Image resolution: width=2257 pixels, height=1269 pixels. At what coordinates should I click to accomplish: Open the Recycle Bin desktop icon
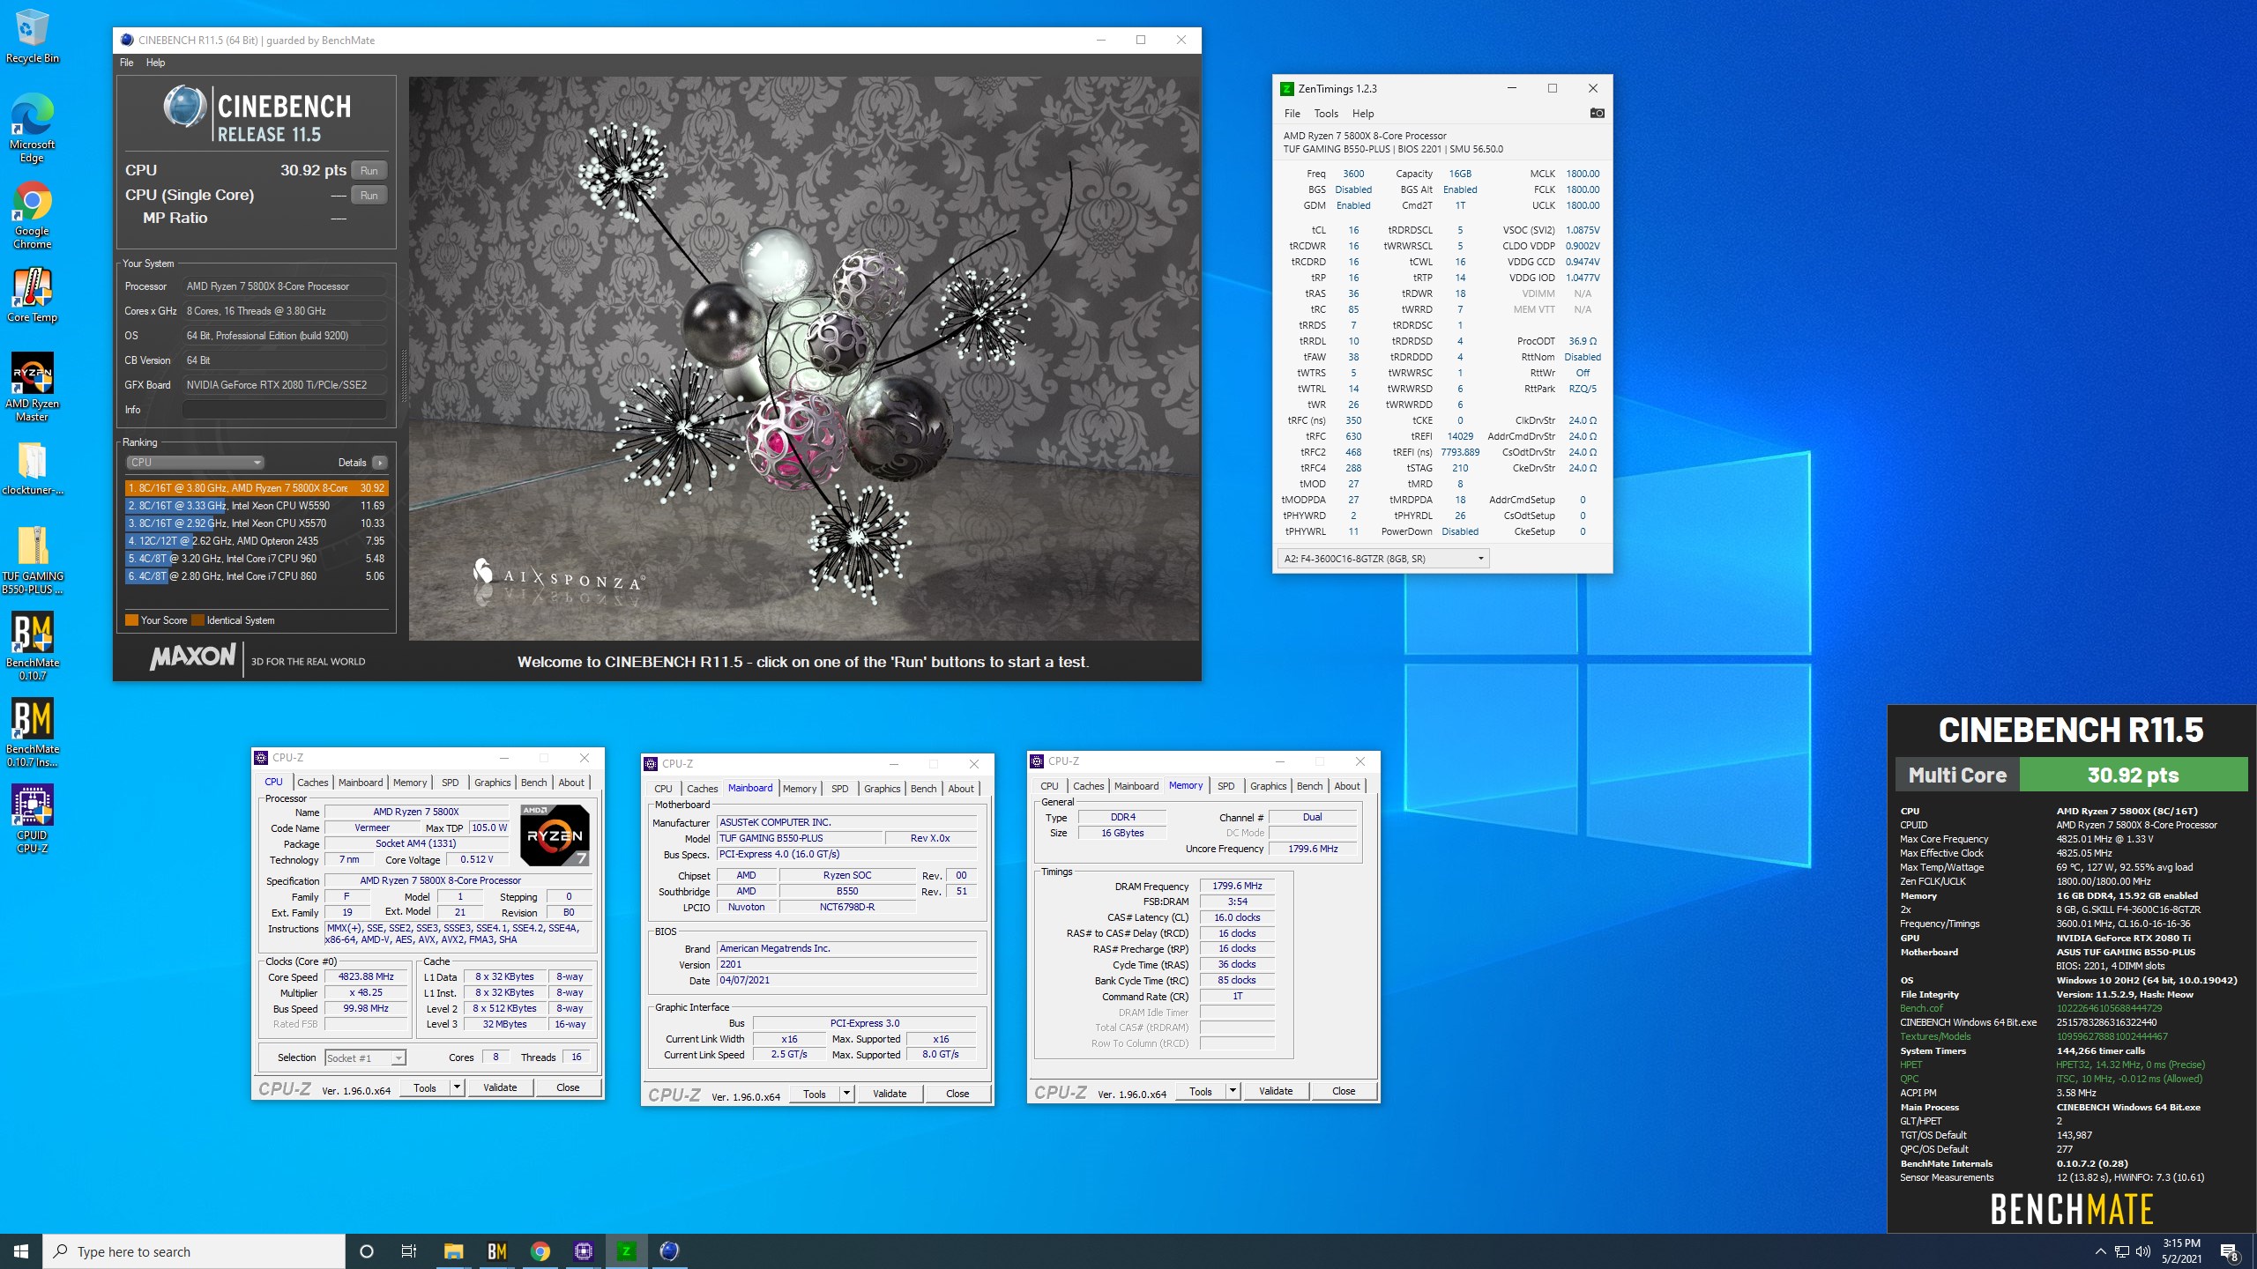tap(33, 37)
